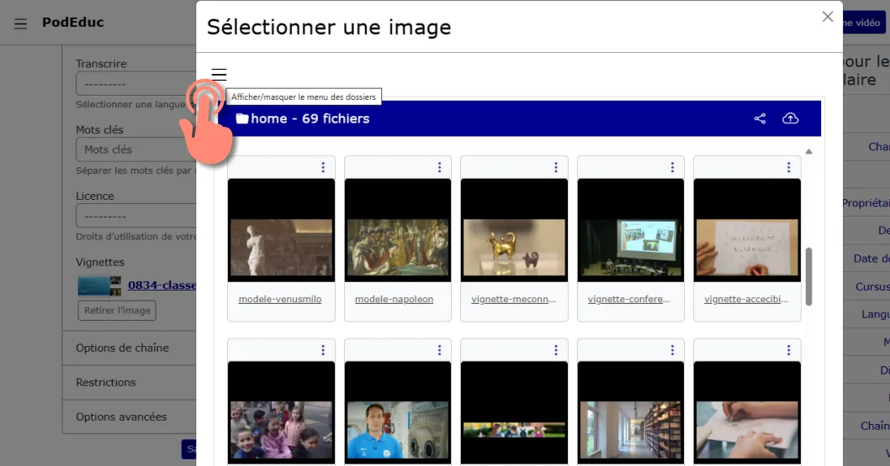Click Retirer l'image button
890x466 pixels.
117,311
